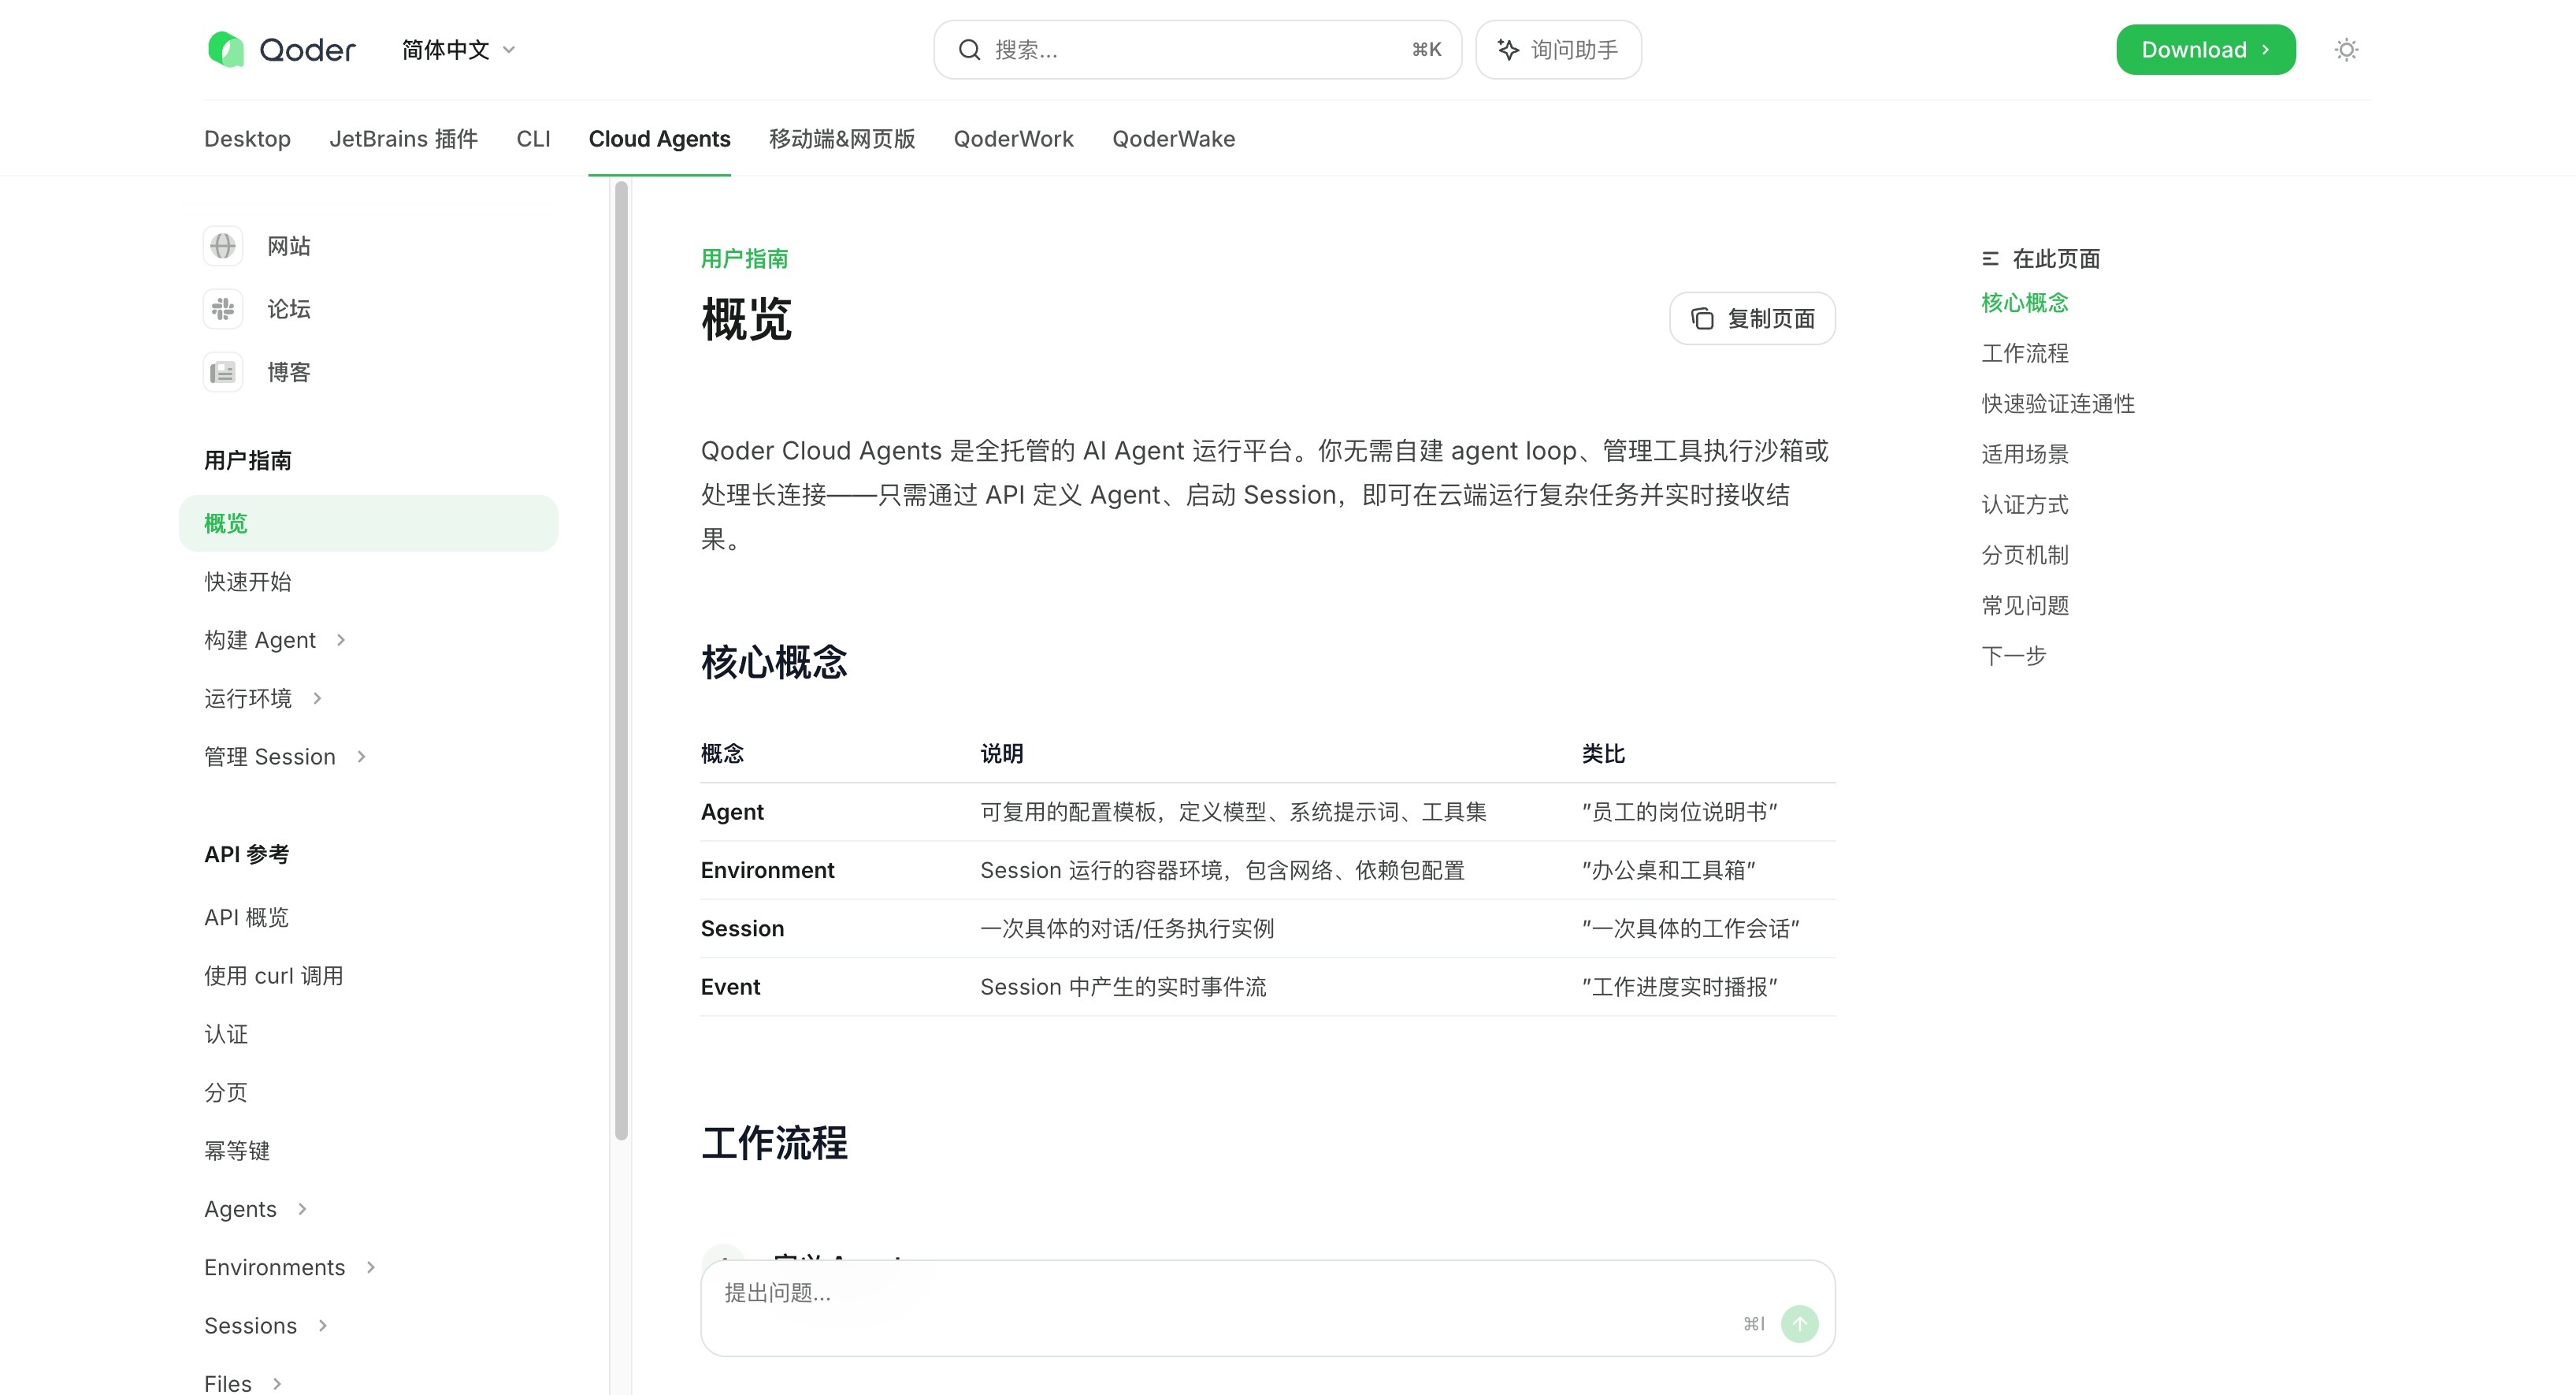Click the Event cell in concepts table
2576x1395 pixels.
(730, 987)
